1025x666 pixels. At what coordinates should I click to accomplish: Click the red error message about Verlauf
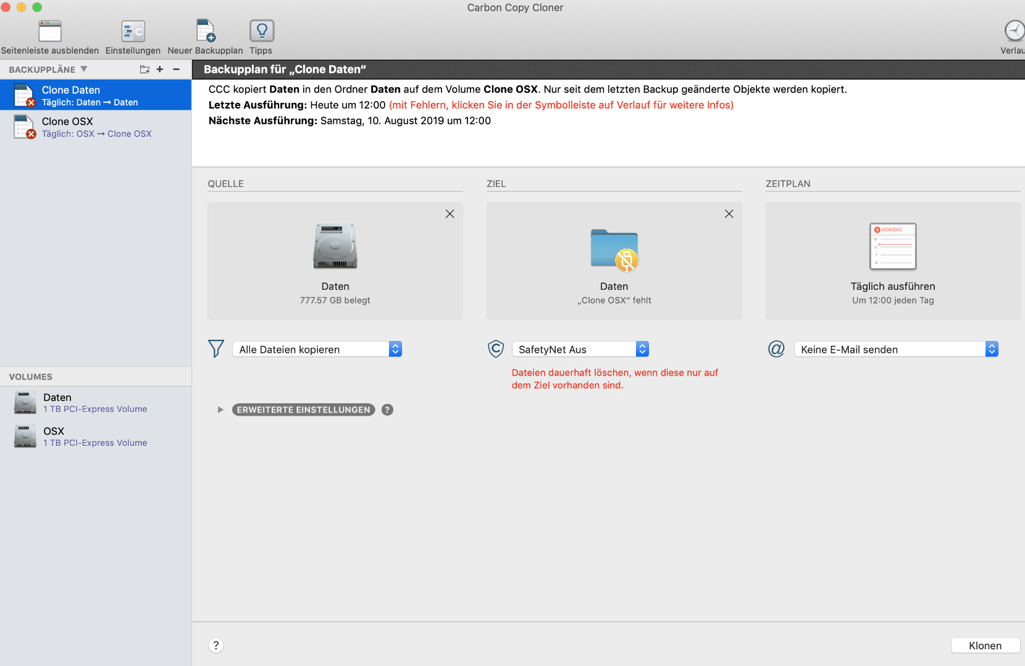pyautogui.click(x=561, y=105)
